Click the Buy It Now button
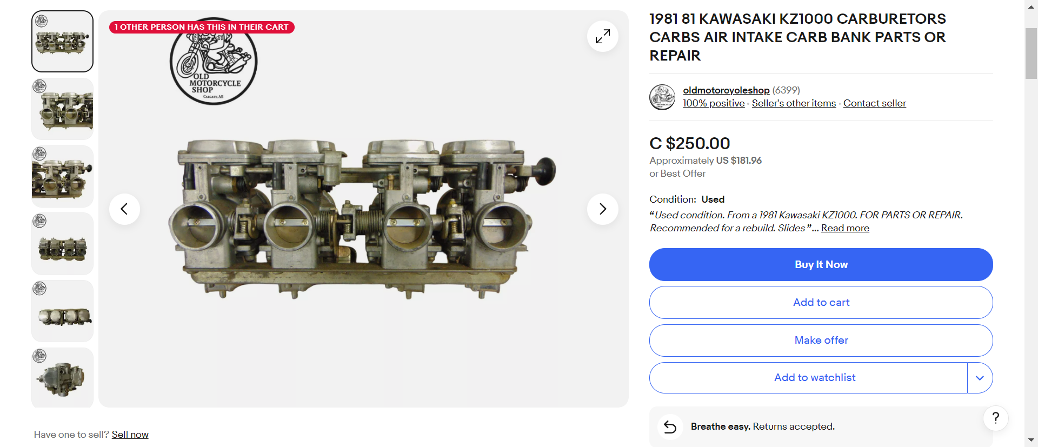This screenshot has height=447, width=1038. 821,264
